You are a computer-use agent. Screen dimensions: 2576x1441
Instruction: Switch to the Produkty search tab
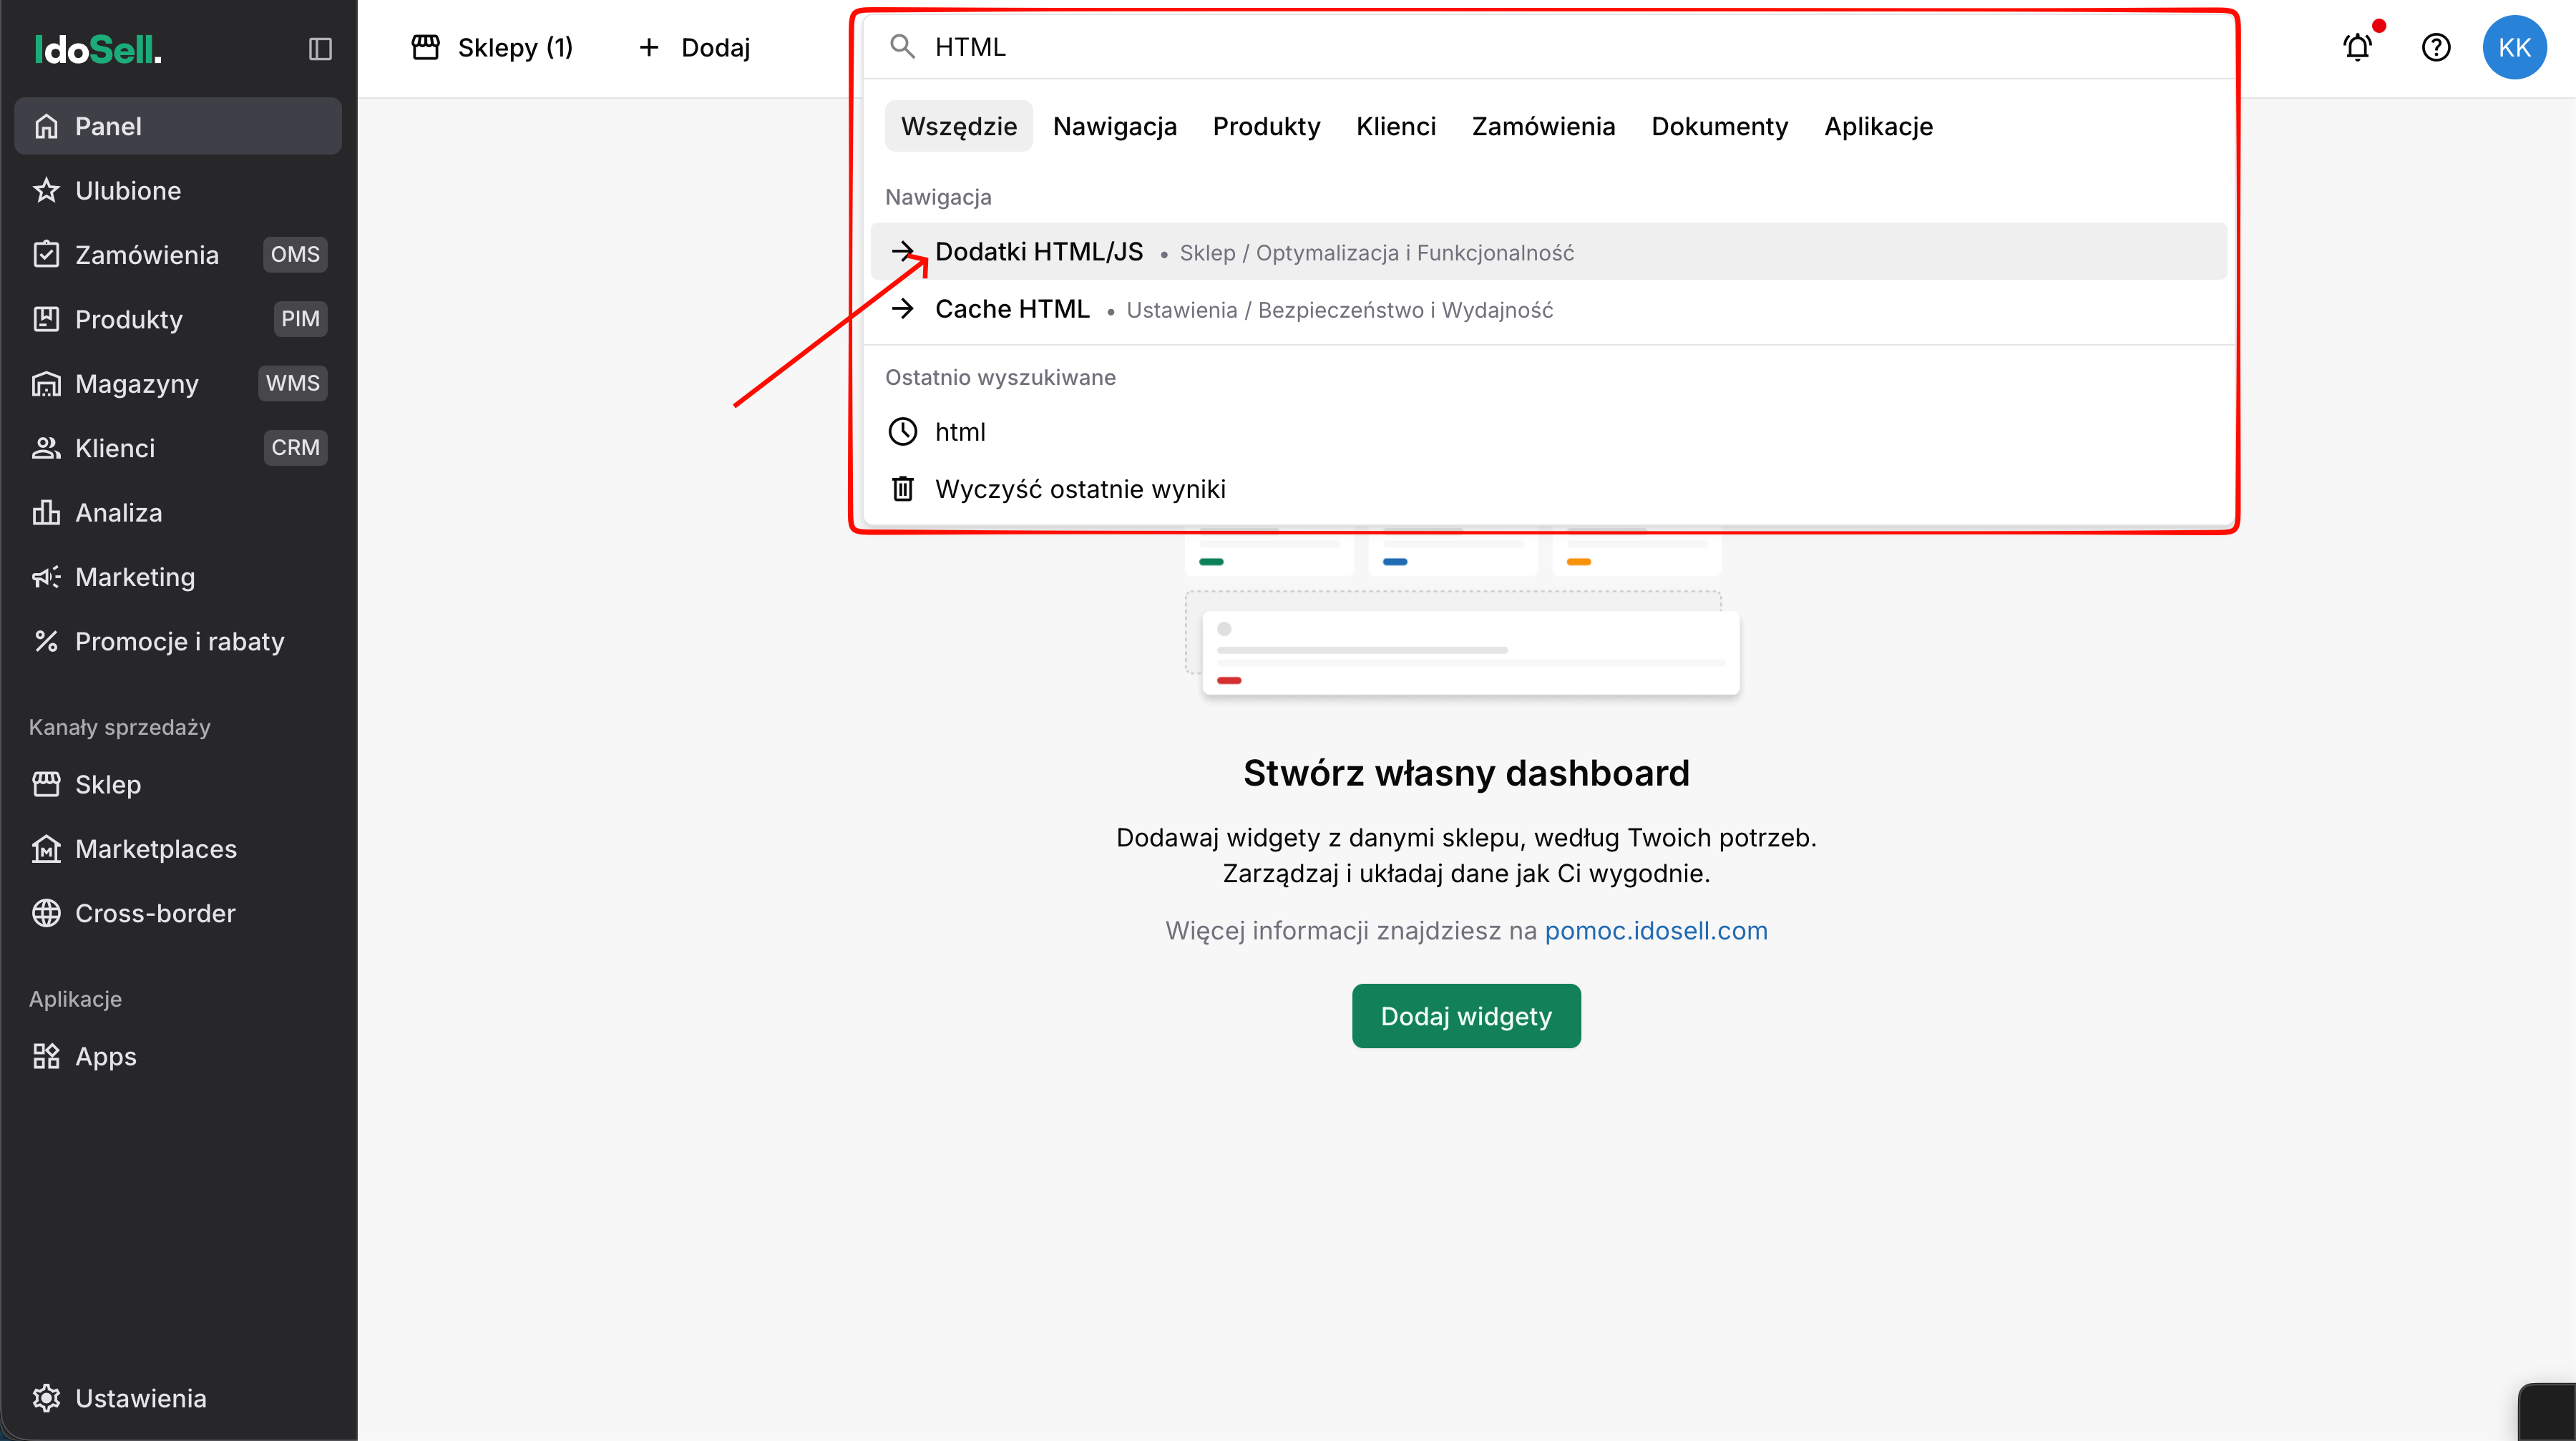(x=1266, y=126)
